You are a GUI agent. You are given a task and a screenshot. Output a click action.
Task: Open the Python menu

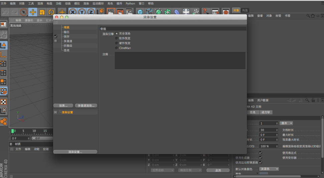(x=130, y=4)
